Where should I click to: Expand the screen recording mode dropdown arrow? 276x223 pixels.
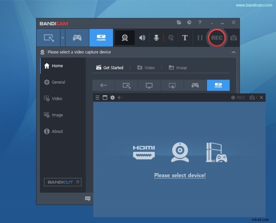62,38
